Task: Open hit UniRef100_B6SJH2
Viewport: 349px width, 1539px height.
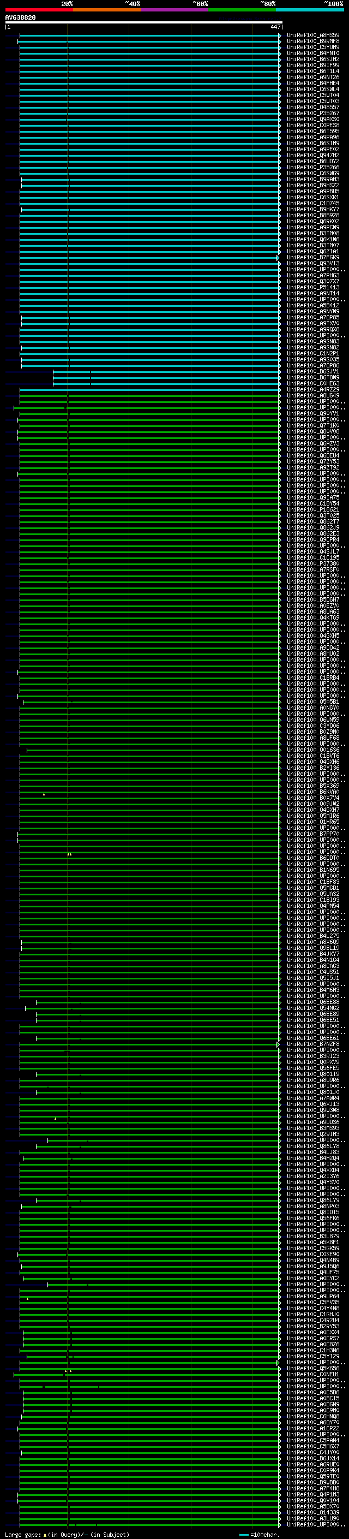Action: tap(313, 59)
